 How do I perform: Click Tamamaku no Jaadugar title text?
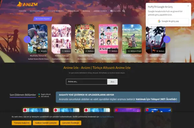[x=133, y=56]
